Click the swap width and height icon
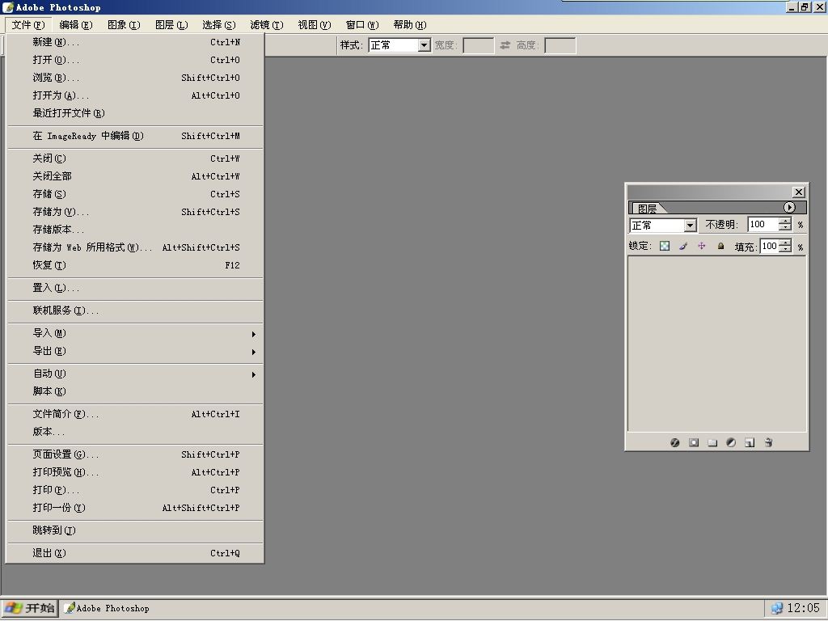This screenshot has width=828, height=621. point(505,45)
